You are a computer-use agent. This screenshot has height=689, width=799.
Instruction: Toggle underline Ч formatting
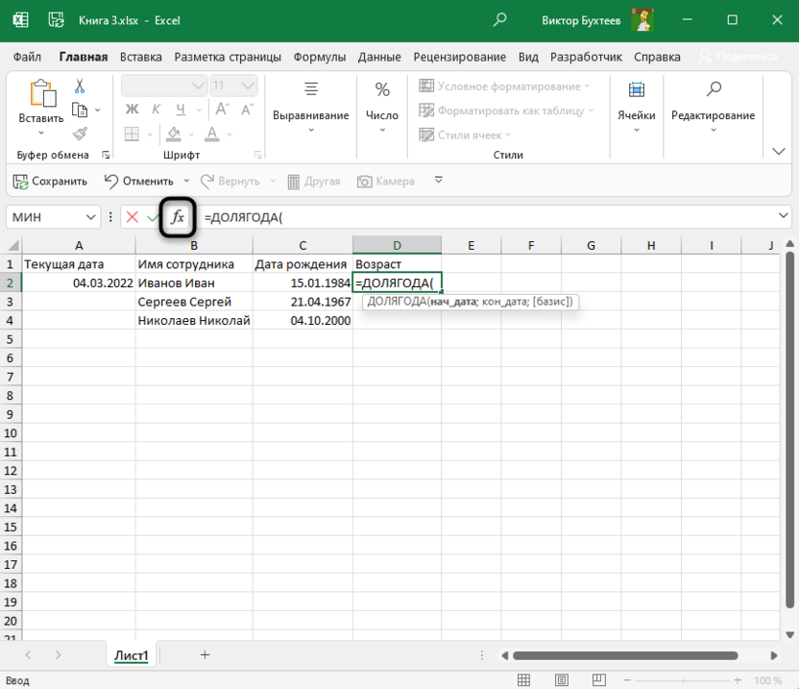pyautogui.click(x=181, y=109)
